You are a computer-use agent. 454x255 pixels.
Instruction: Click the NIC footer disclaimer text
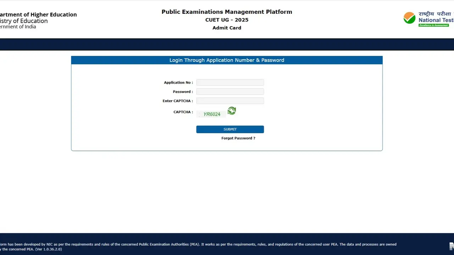(x=199, y=244)
